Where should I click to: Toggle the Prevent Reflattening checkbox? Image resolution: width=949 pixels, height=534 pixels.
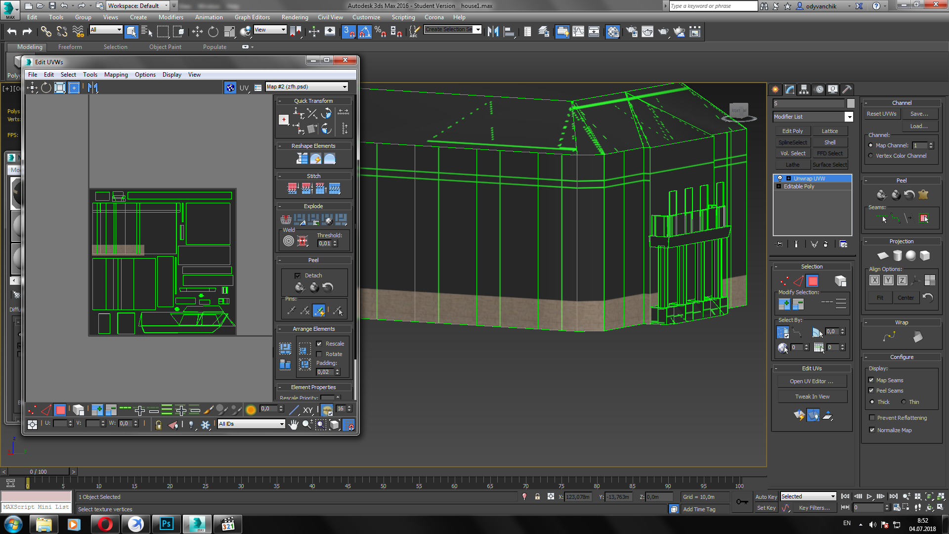[872, 418]
